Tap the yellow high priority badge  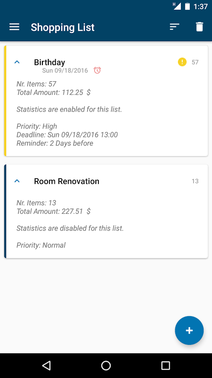click(x=182, y=62)
